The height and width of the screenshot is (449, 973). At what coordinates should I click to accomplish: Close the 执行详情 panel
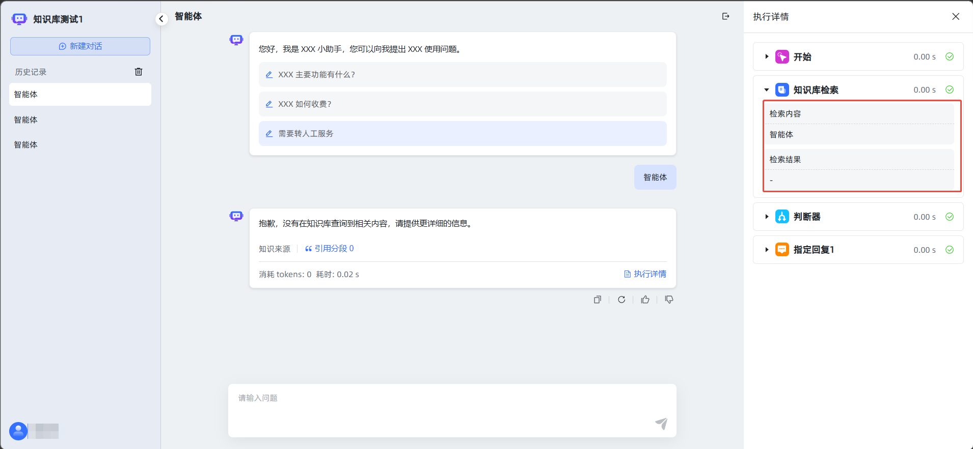tap(956, 16)
